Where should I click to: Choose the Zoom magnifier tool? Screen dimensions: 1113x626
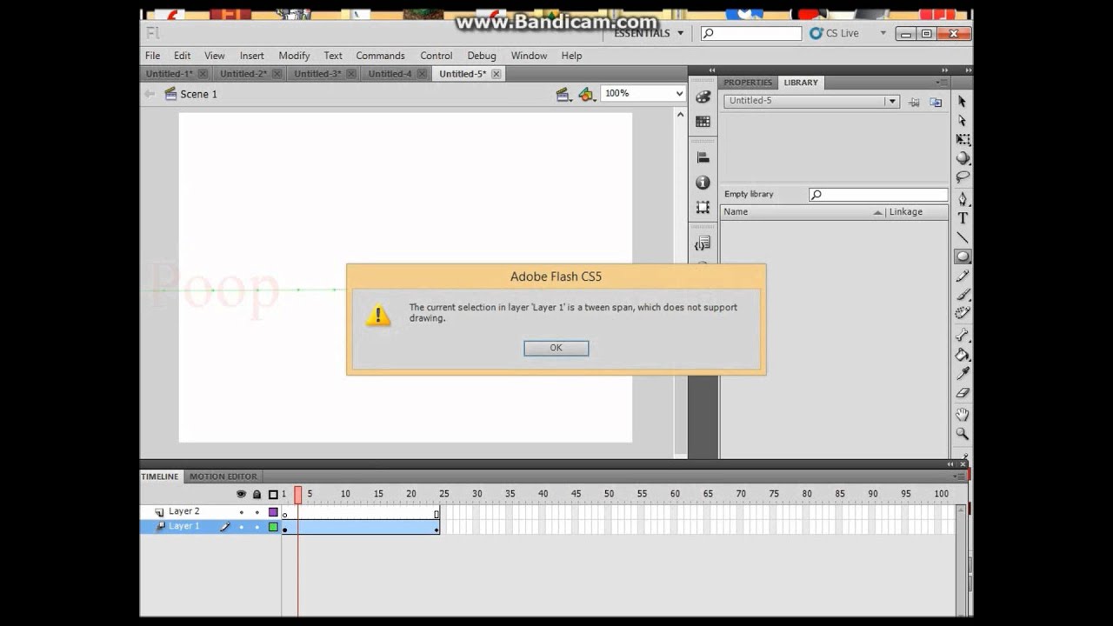click(x=963, y=434)
